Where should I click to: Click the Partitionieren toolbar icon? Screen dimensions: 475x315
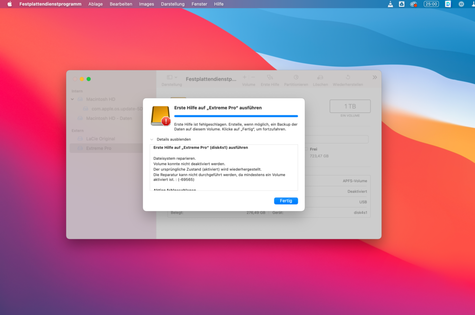tap(296, 77)
